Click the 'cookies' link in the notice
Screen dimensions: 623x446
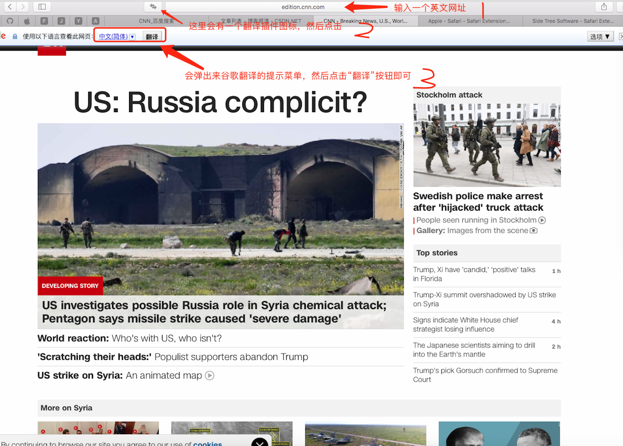[x=207, y=444]
